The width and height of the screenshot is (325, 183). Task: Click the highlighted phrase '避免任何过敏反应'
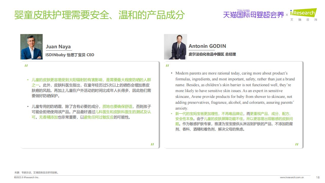coord(99,117)
